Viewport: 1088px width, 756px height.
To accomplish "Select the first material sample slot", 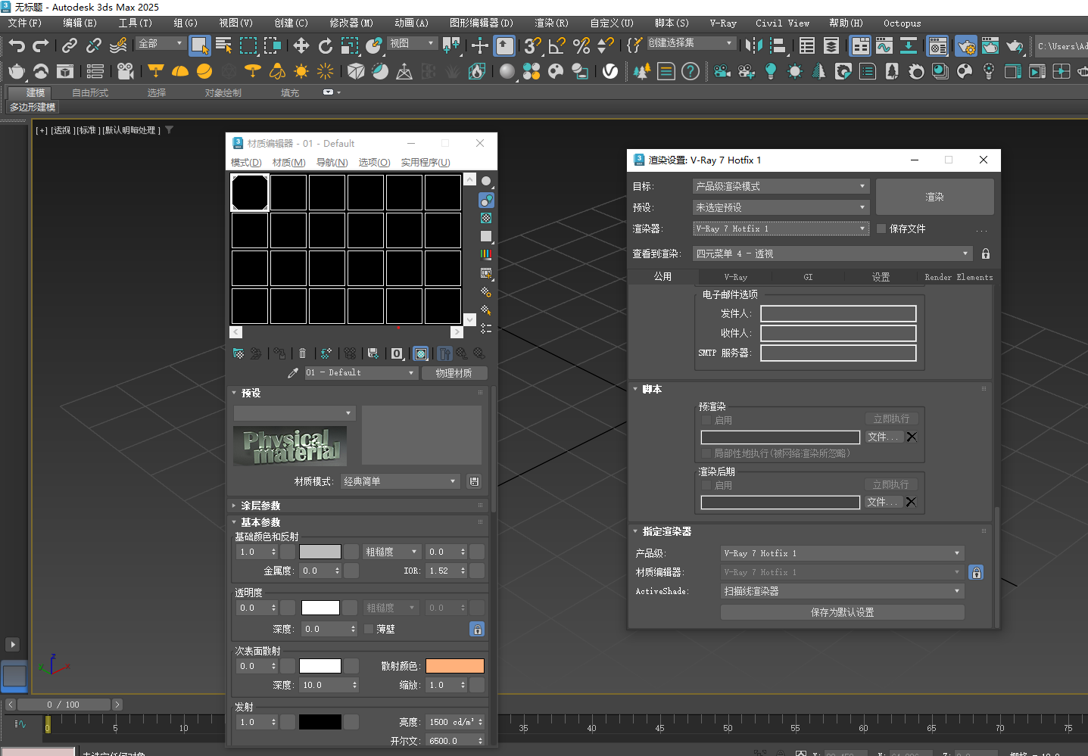I will pos(250,192).
